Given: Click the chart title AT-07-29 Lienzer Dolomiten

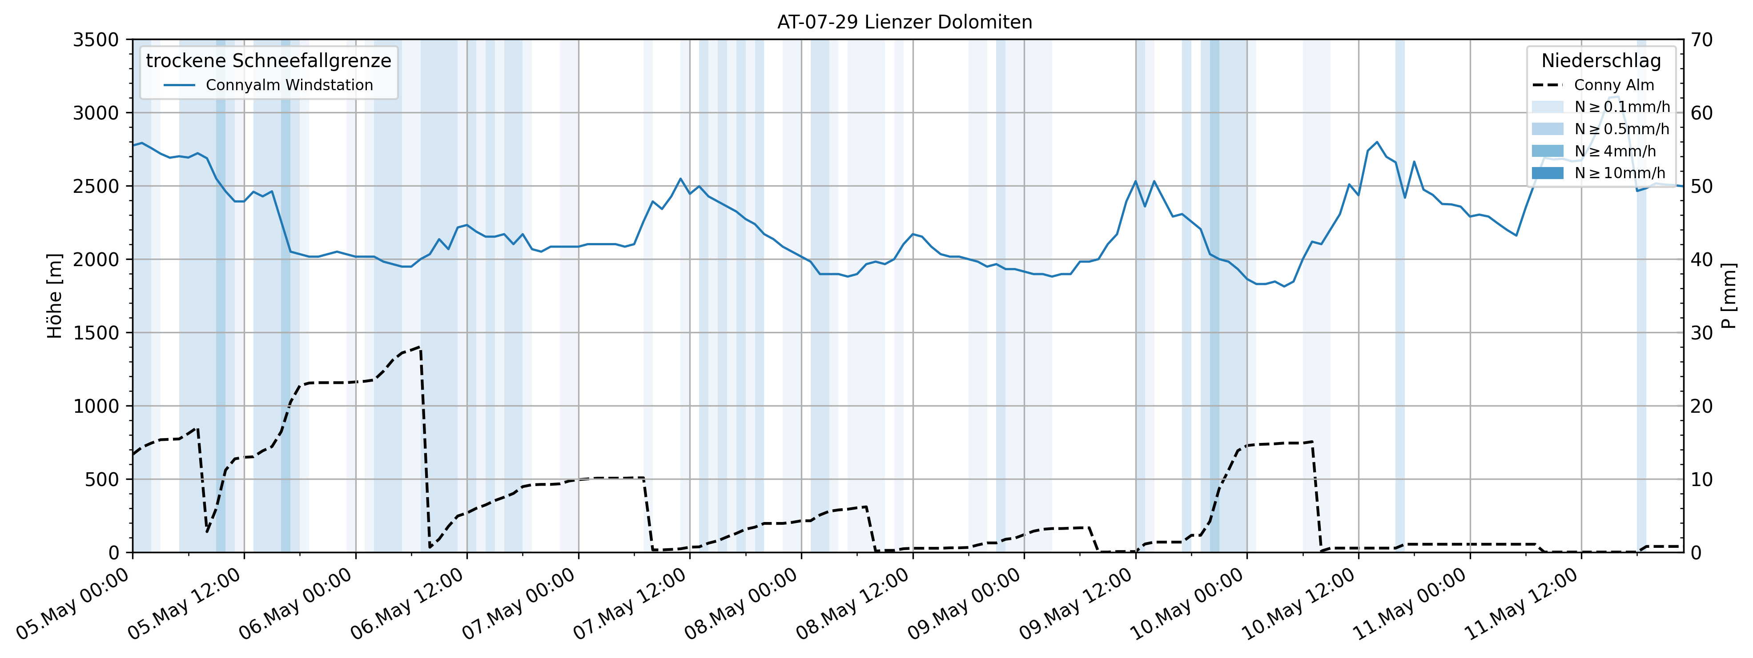Looking at the screenshot, I should pyautogui.click(x=905, y=22).
